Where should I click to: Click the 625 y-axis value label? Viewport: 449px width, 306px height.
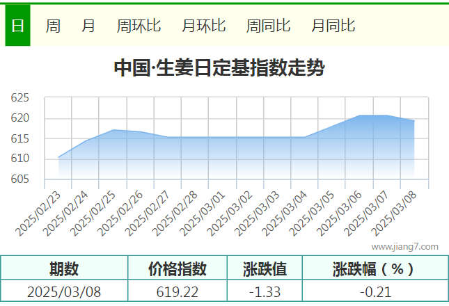(x=19, y=98)
